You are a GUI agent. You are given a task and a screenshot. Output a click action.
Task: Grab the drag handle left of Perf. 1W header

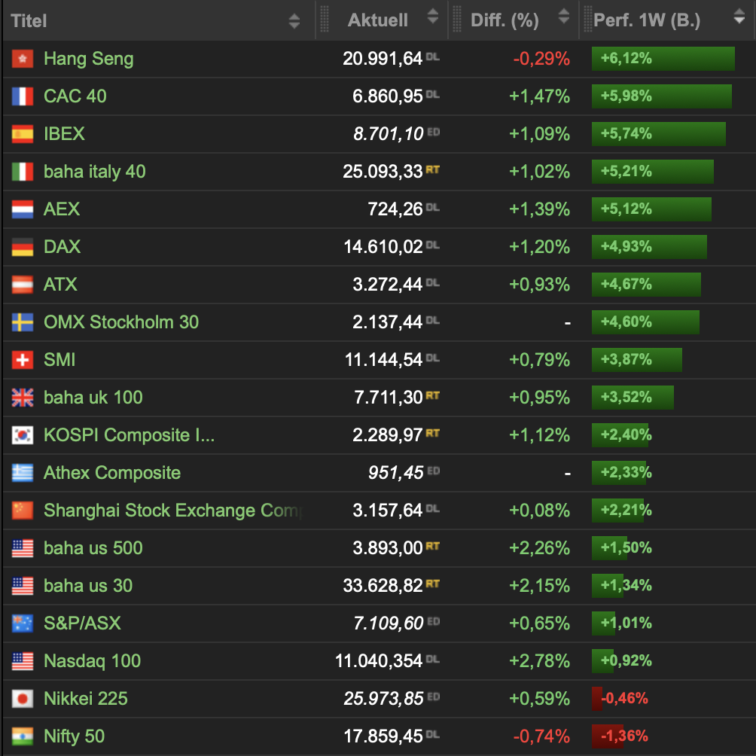(x=588, y=20)
